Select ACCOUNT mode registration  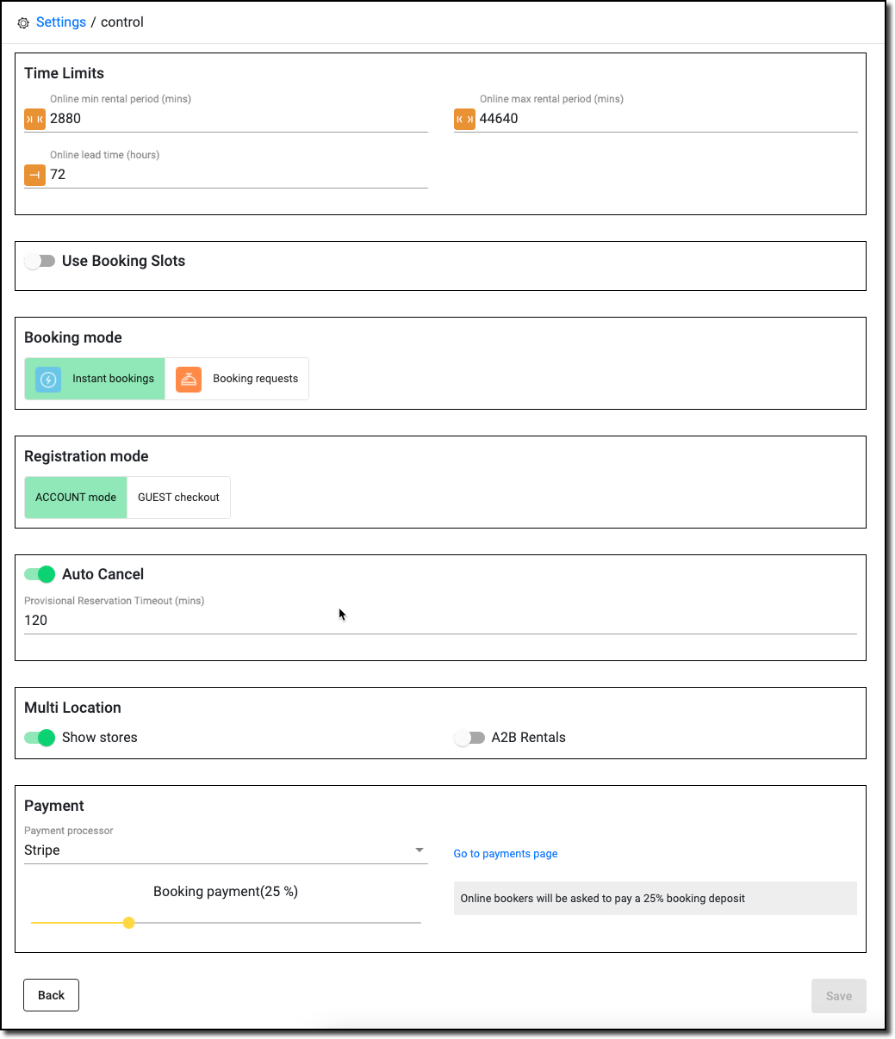(x=75, y=498)
